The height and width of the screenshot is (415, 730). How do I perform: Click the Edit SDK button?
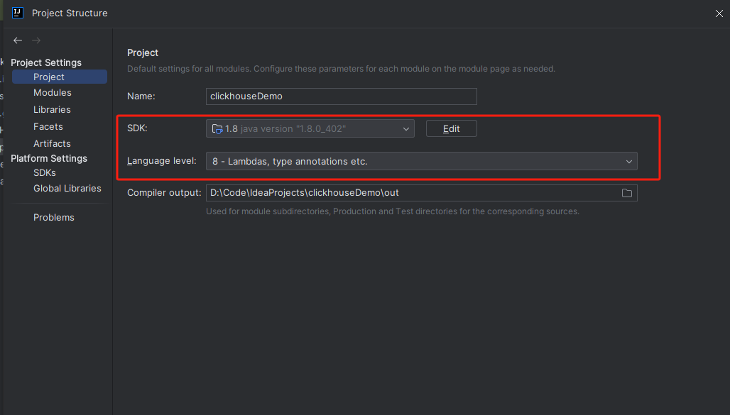(x=451, y=128)
